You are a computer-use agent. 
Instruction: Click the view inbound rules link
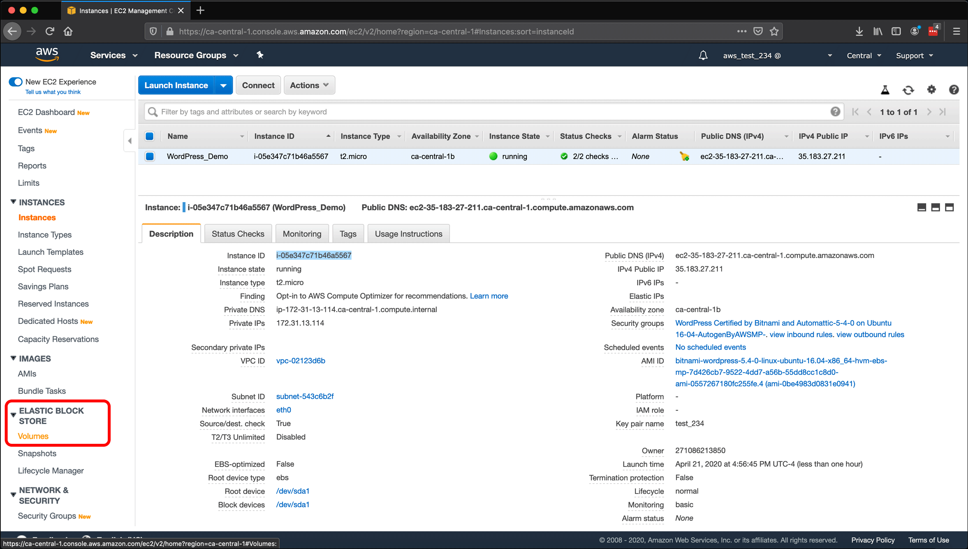(801, 334)
